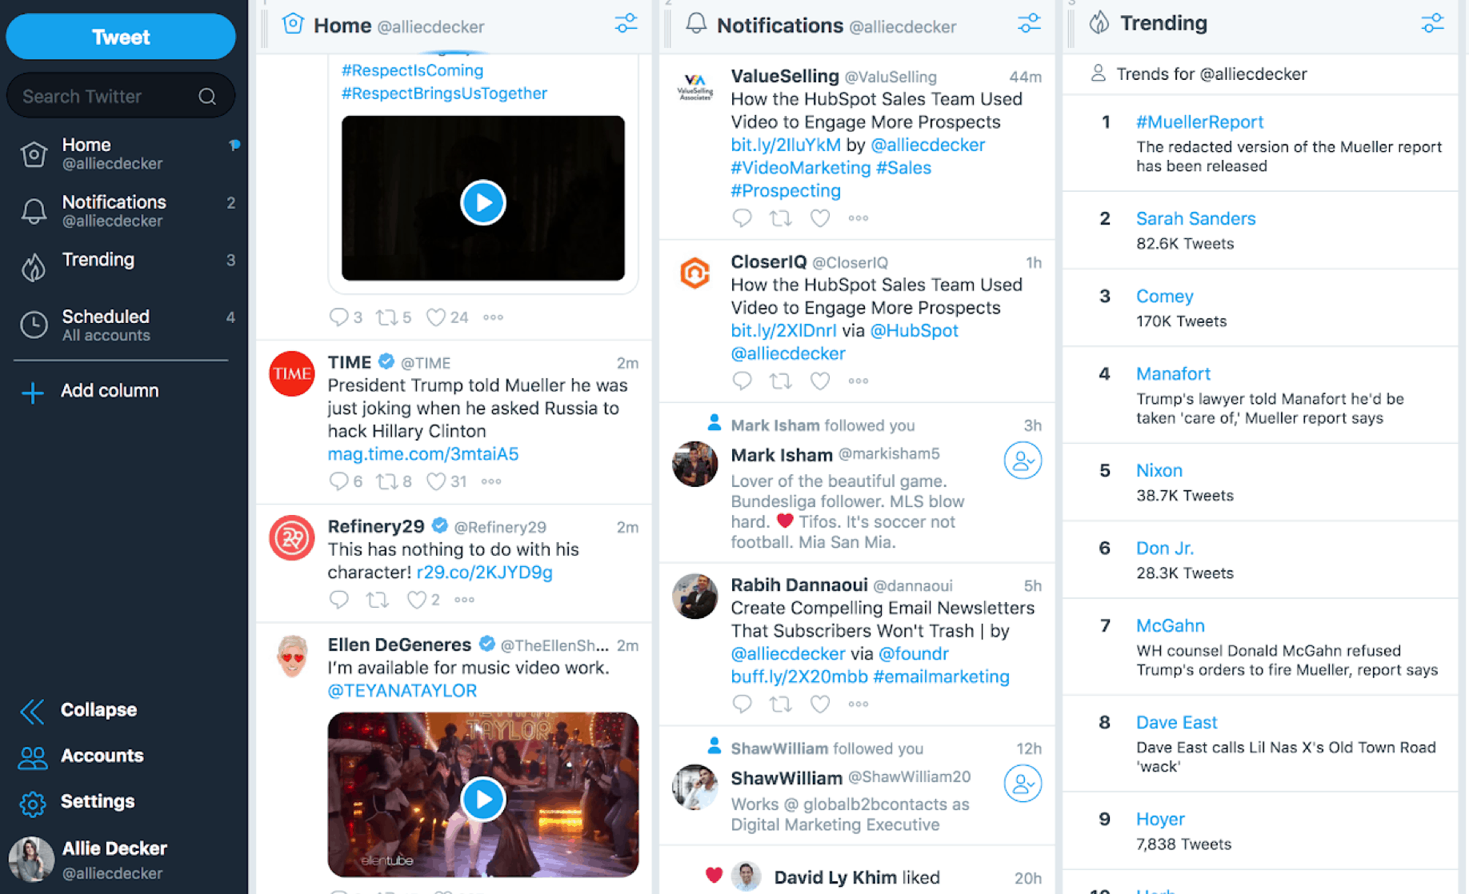Open Home column options slider icon

[626, 24]
